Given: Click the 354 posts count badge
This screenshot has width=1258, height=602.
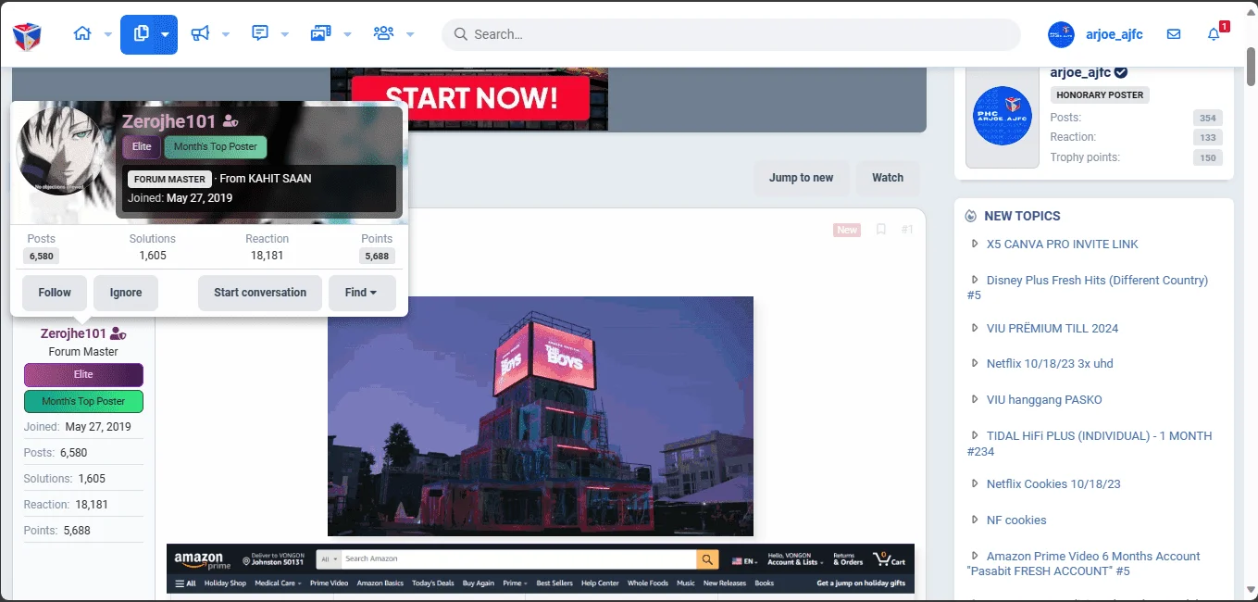Looking at the screenshot, I should pos(1207,118).
